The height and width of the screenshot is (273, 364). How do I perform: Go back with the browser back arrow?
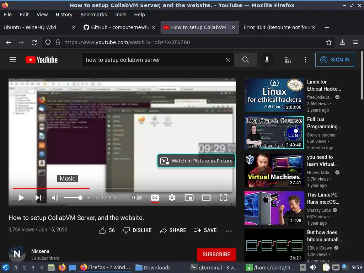(9, 42)
